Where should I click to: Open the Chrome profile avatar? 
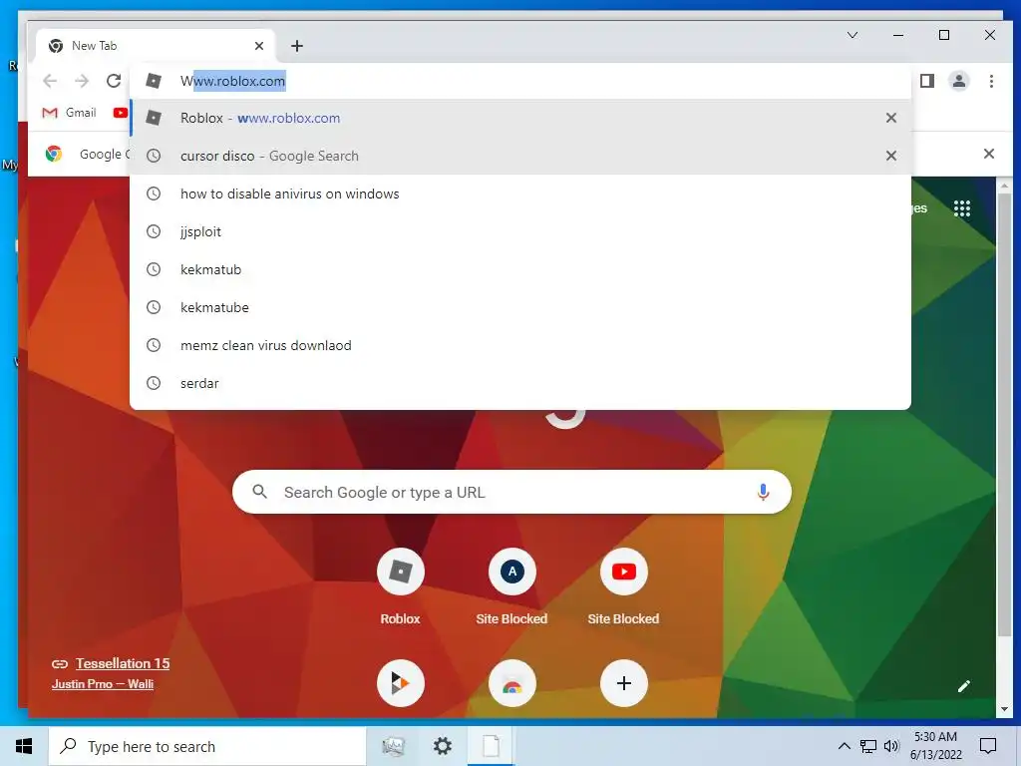(x=959, y=81)
